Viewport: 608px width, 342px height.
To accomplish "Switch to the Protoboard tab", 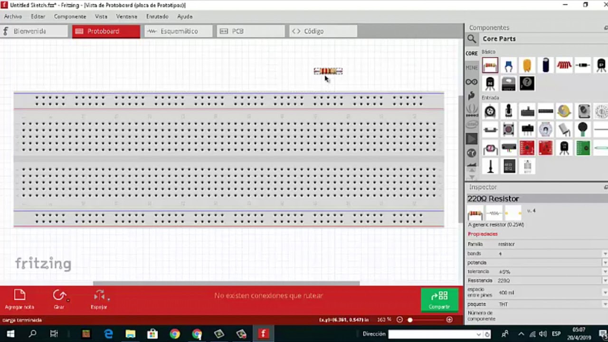I will point(106,31).
